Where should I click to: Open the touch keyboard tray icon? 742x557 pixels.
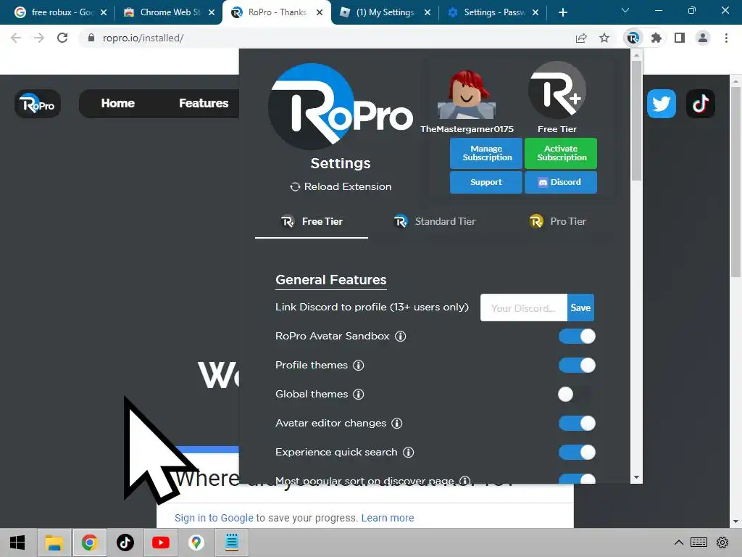pos(699,542)
